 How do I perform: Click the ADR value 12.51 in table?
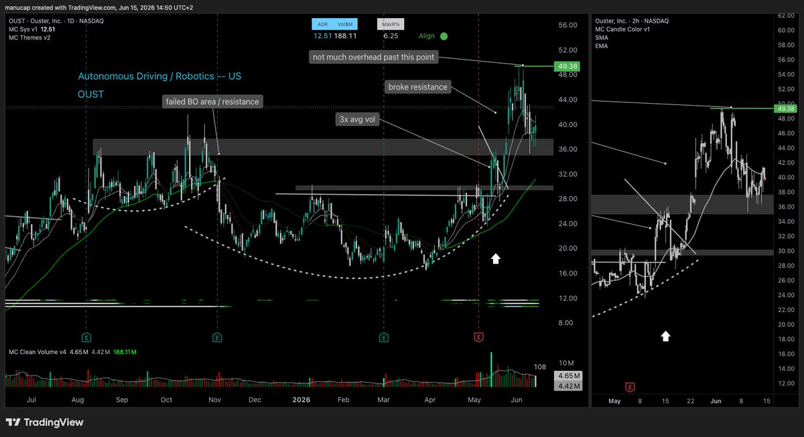322,37
